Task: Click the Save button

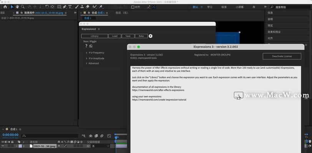Action: pos(128,36)
